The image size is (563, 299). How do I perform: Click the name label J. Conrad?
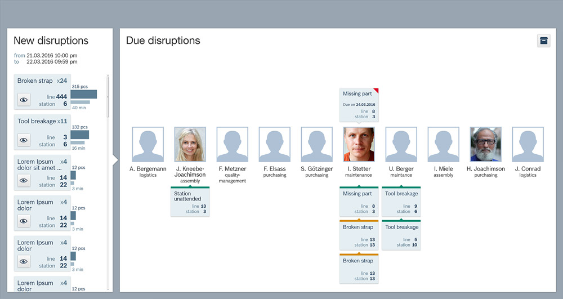coord(528,169)
